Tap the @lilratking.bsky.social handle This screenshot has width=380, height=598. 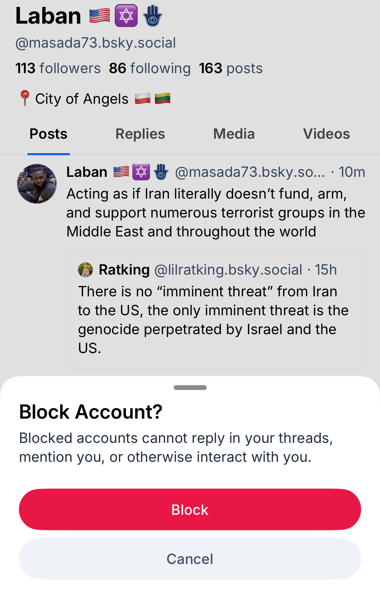pyautogui.click(x=228, y=270)
